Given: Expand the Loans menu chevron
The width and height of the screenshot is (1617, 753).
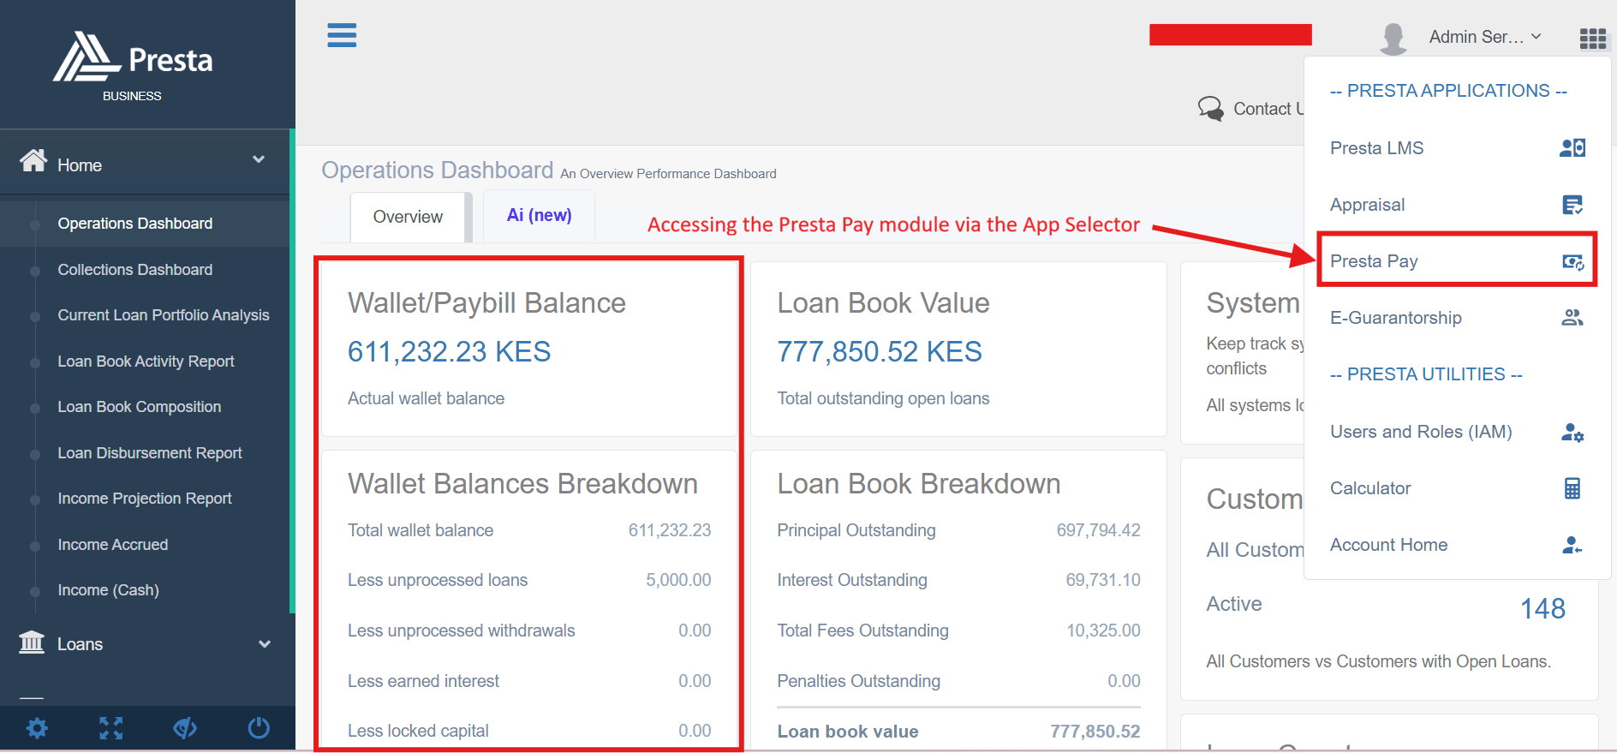Looking at the screenshot, I should pyautogui.click(x=265, y=643).
